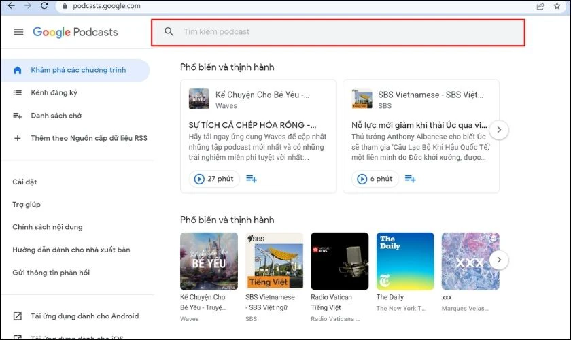This screenshot has width=571, height=340.
Task: Click The New York T... publisher text
Action: tap(400, 308)
